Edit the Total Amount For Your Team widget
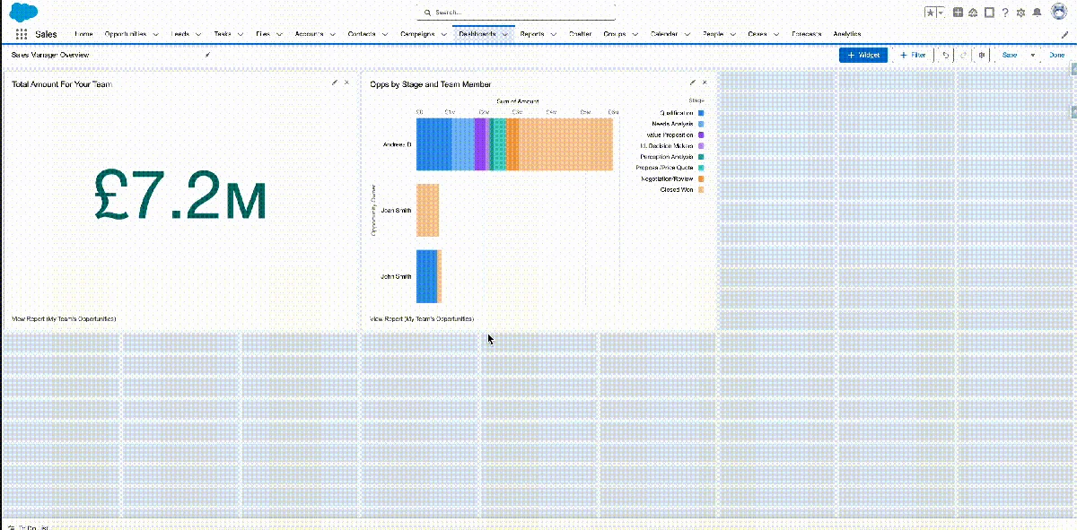 pos(335,83)
